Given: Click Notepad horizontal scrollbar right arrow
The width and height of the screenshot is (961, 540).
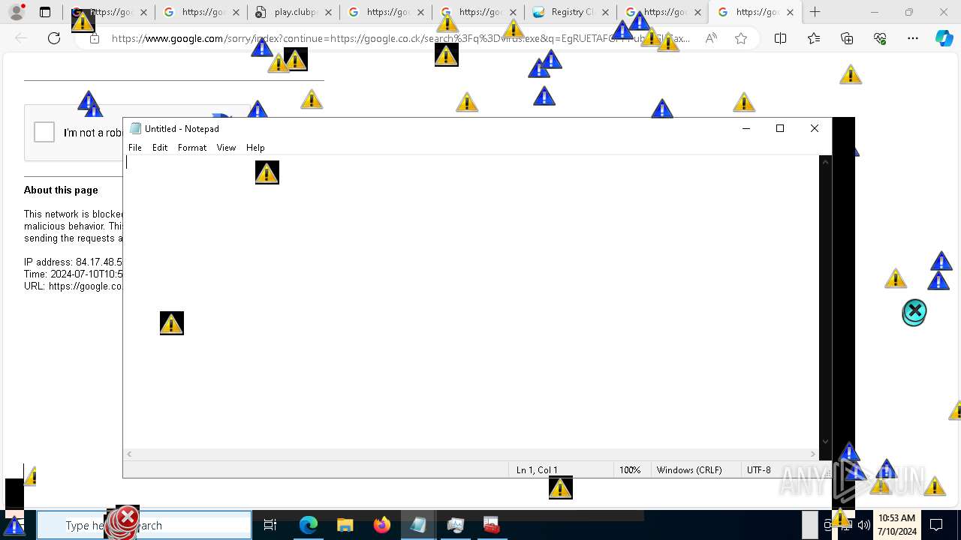Looking at the screenshot, I should tap(813, 454).
